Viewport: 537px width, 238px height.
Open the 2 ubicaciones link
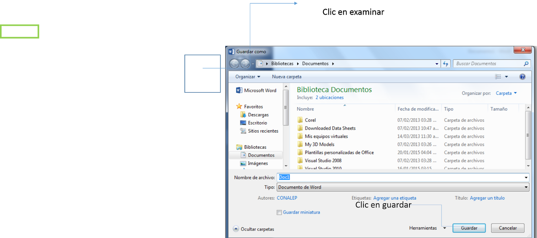(x=329, y=97)
